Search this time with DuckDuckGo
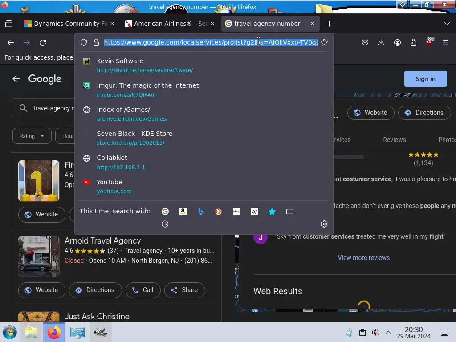456x342 pixels. (218, 212)
